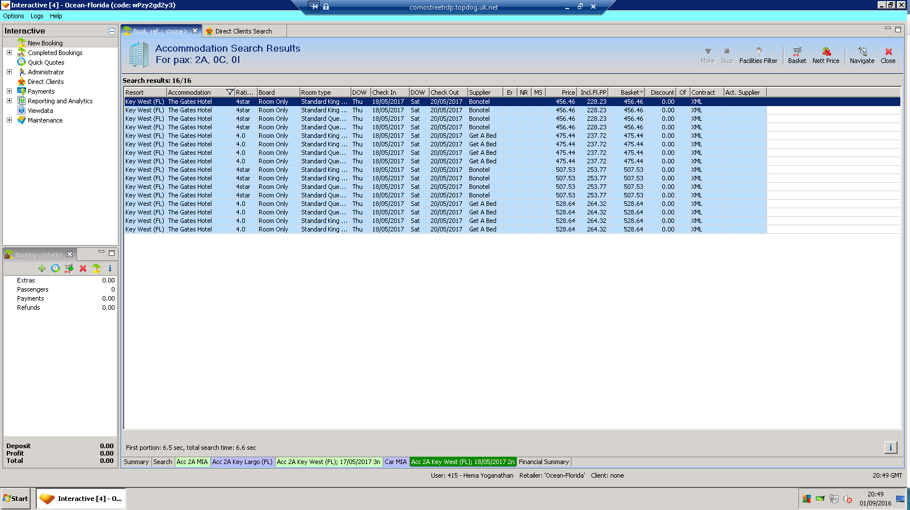Click the green plus icon in Booking contents
Image resolution: width=910 pixels, height=510 pixels.
point(42,268)
